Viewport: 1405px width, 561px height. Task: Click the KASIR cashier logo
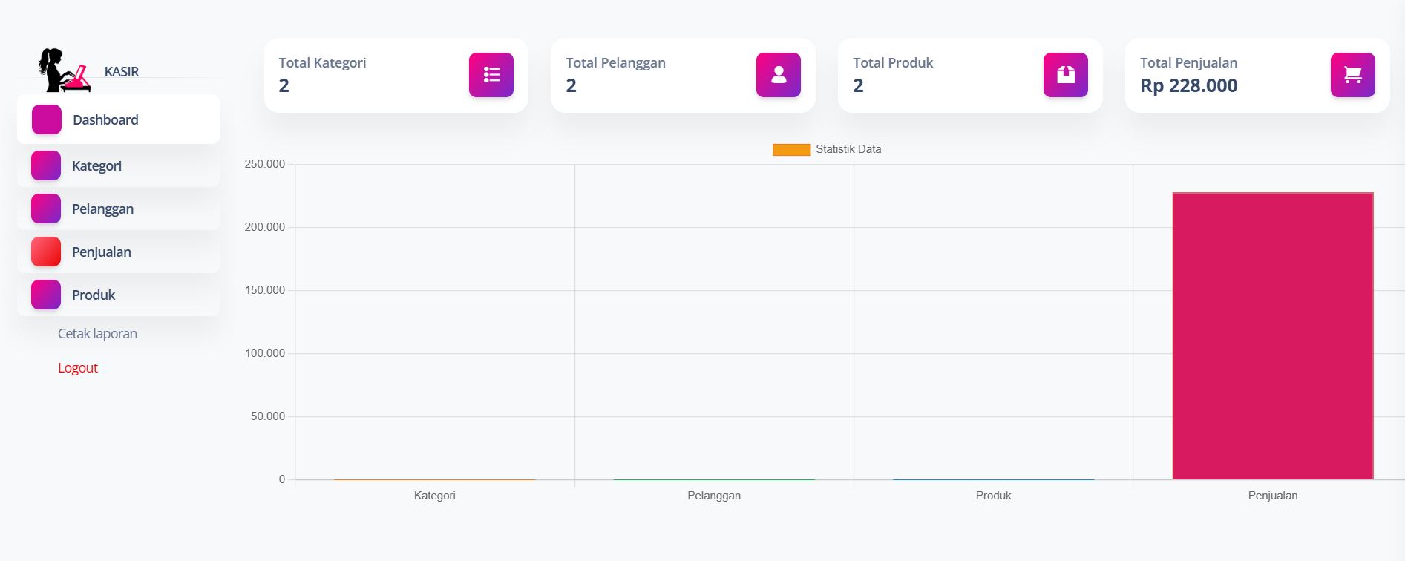pyautogui.click(x=65, y=70)
